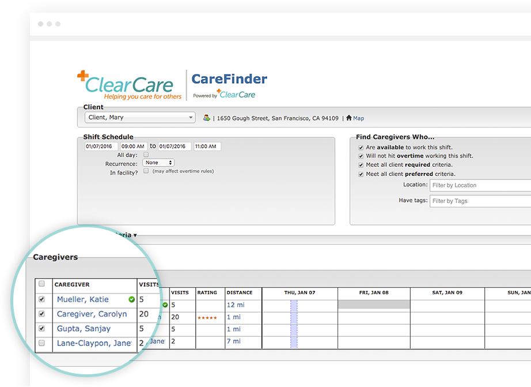Open Gupta, Sanjay caregiver profile
Image resolution: width=531 pixels, height=387 pixels.
click(84, 329)
